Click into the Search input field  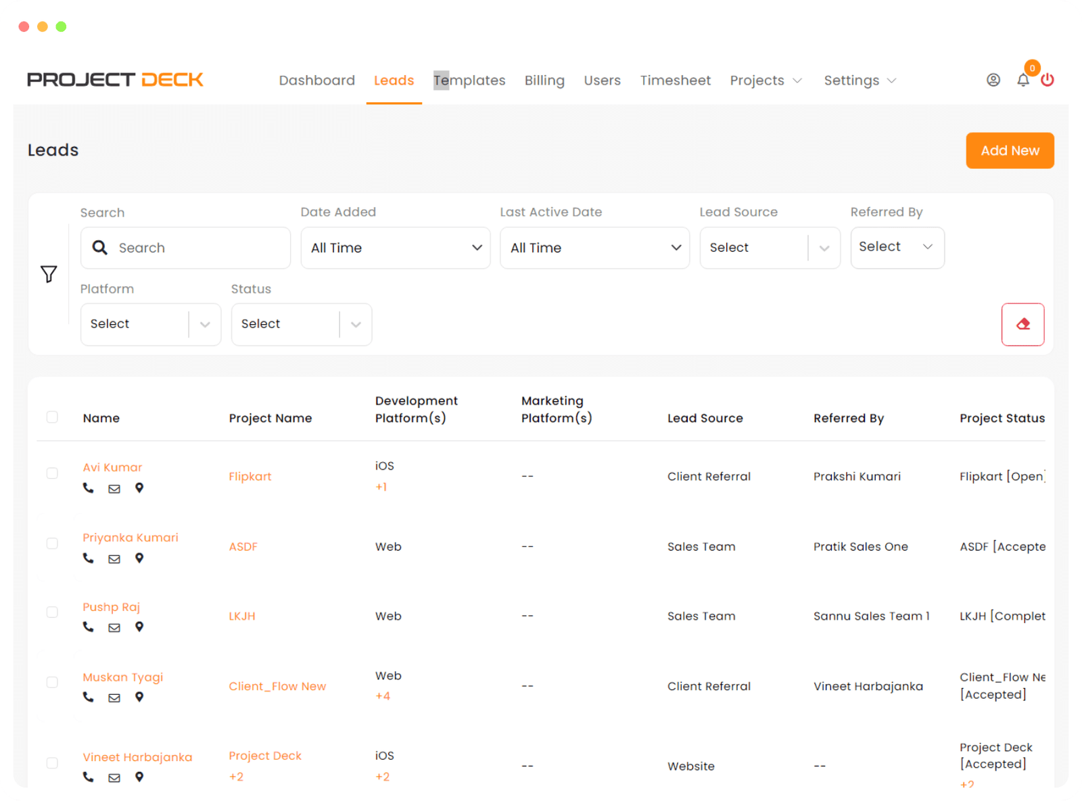coord(196,248)
